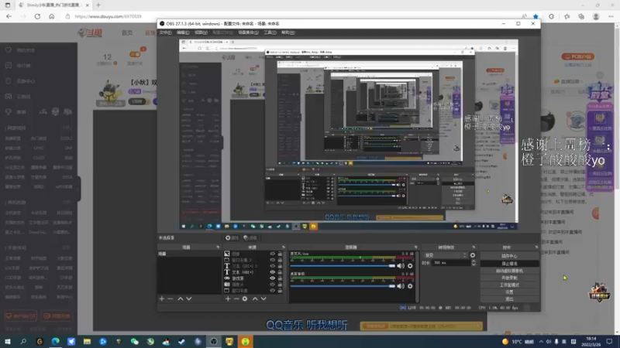The height and width of the screenshot is (348, 620).
Task: Move the selected source down
Action: coord(263,299)
